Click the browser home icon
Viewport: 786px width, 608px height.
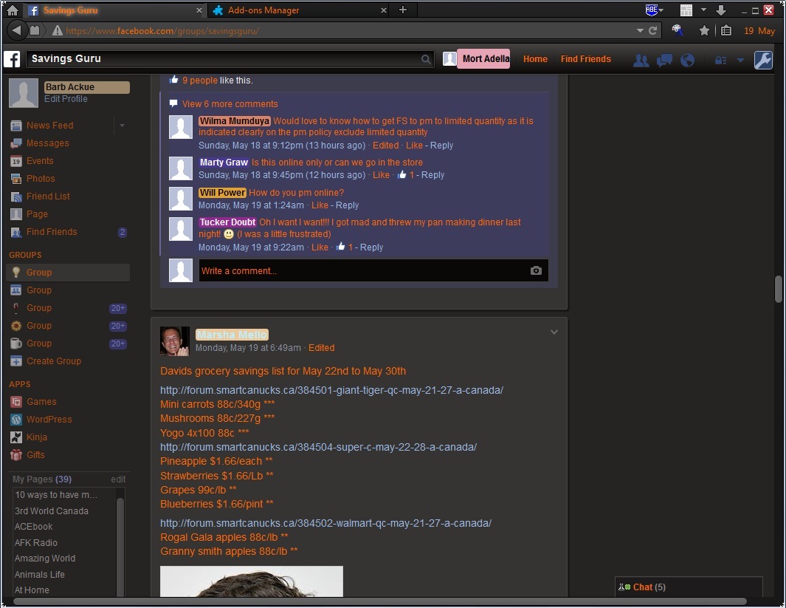tap(13, 10)
